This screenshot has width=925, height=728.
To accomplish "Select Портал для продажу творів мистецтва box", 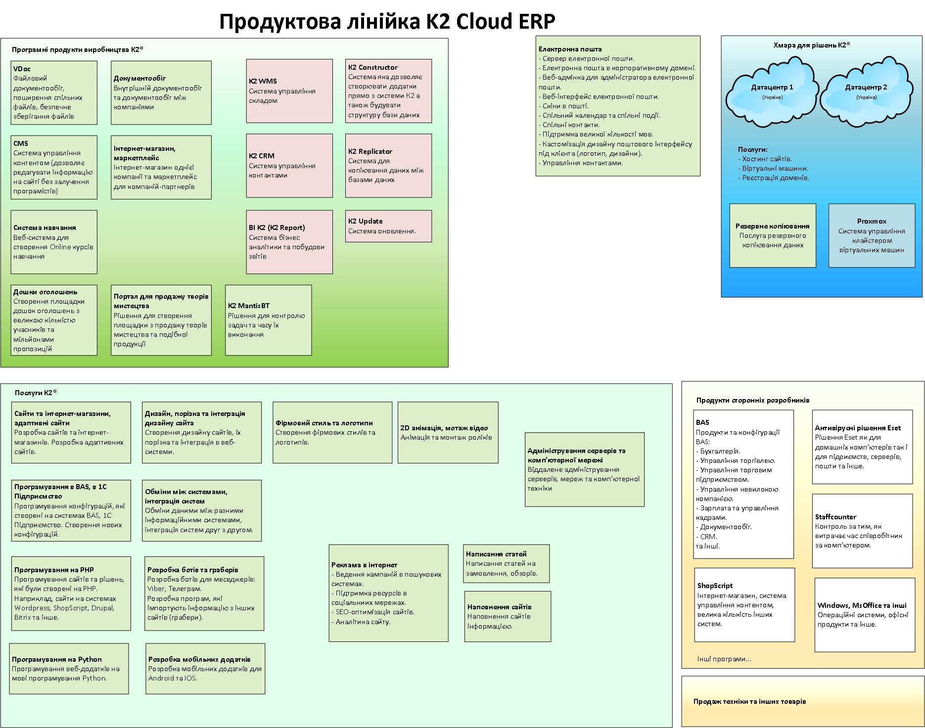I will coord(161,320).
